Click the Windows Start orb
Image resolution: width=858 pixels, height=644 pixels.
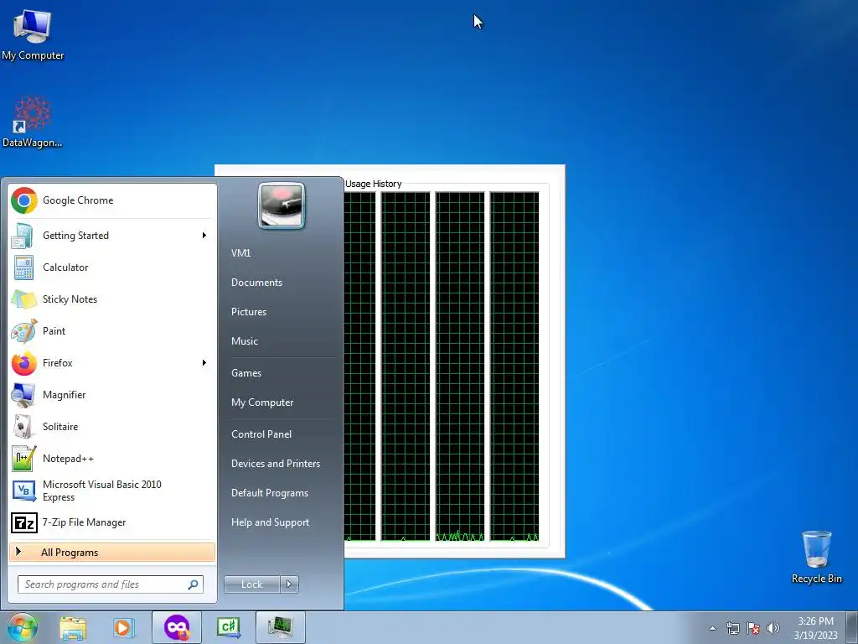click(x=23, y=627)
